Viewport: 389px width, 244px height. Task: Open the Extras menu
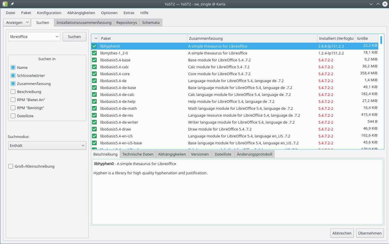(x=129, y=13)
